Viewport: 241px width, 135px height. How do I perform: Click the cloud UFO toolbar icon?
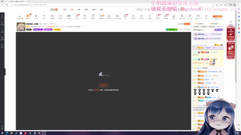[117, 16]
